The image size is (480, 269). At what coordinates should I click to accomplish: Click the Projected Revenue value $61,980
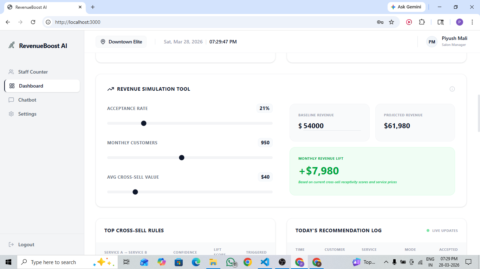397,126
